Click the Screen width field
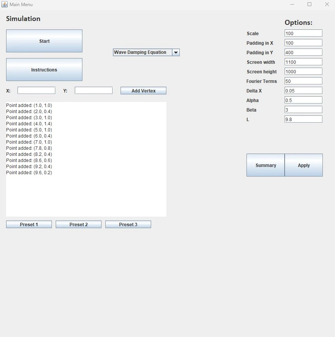The image size is (335, 337). [x=303, y=62]
